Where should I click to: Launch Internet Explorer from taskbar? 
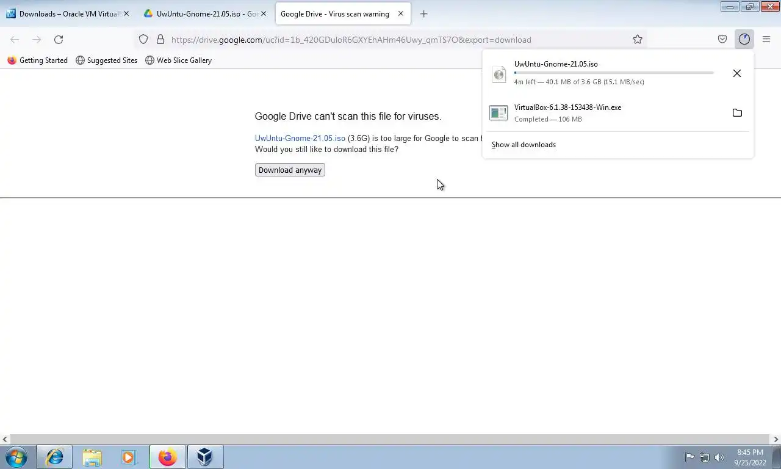point(55,457)
